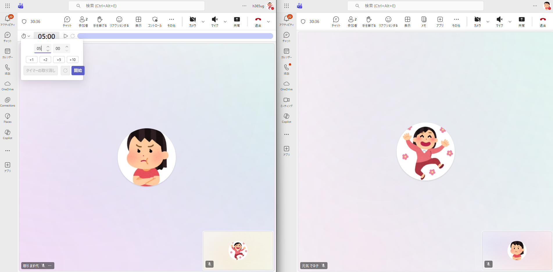Open the Memo panel in right meeting
This screenshot has height=272, width=553.
[x=424, y=21]
